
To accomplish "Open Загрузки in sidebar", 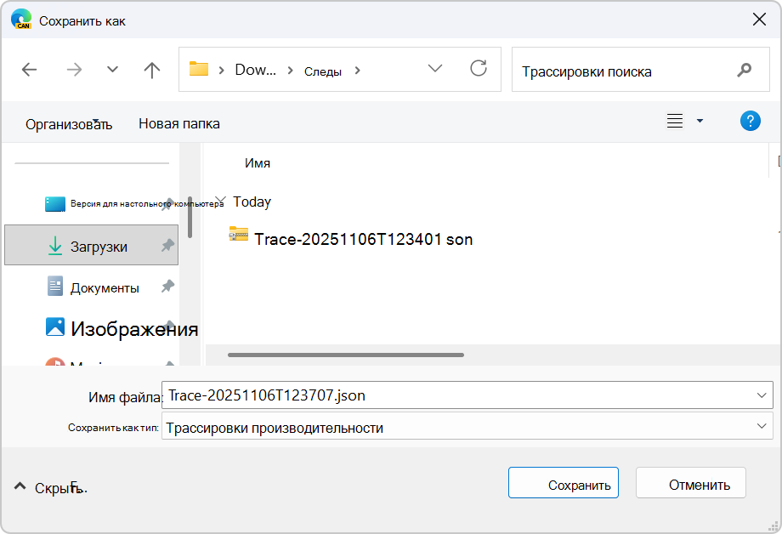I will point(91,245).
